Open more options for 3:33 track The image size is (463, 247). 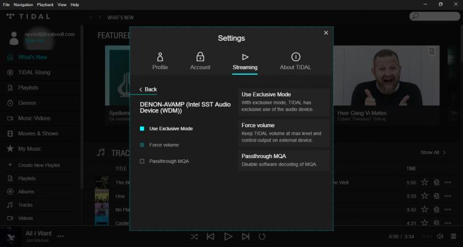tap(448, 196)
